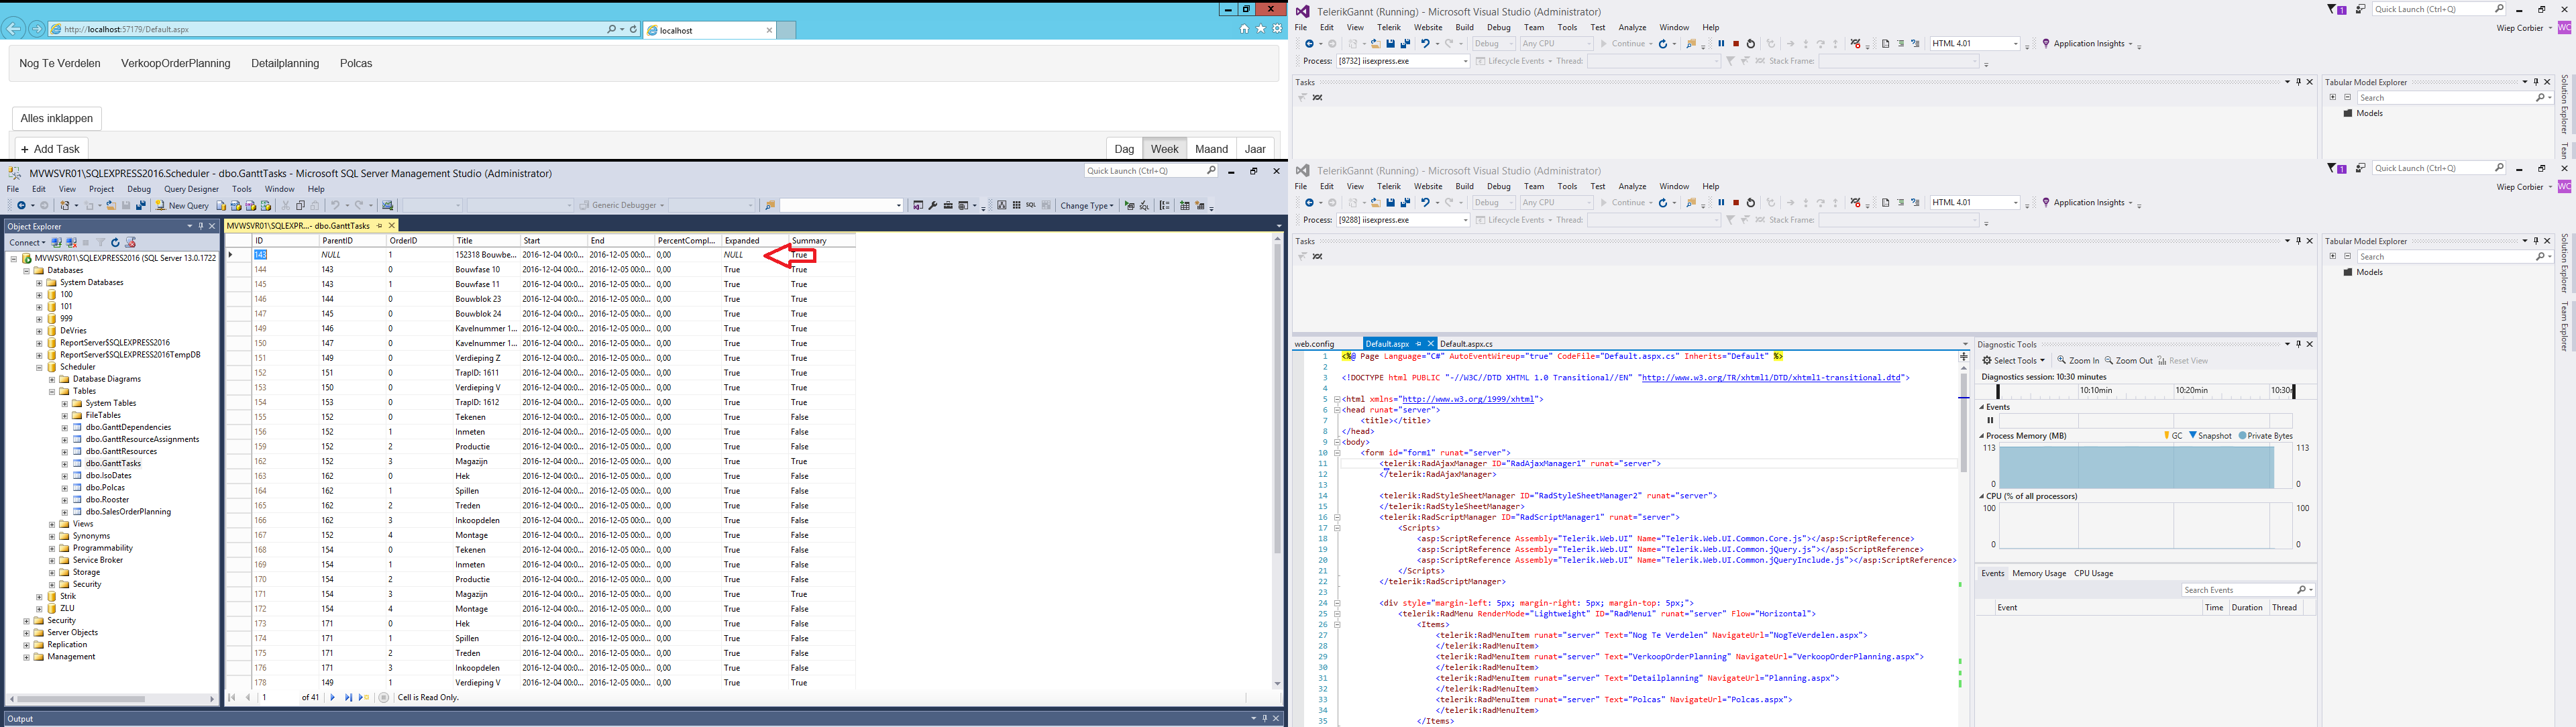The image size is (2576, 727).
Task: Switch Gantt view to Week
Action: click(x=1164, y=149)
